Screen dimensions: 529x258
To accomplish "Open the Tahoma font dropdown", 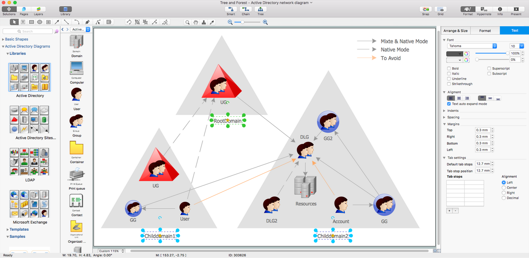I will (x=472, y=46).
